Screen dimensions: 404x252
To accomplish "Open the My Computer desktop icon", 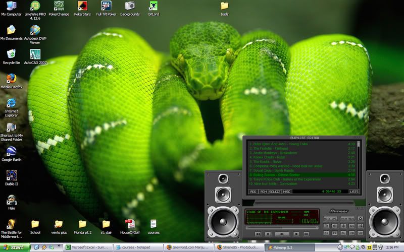I will [x=11, y=9].
